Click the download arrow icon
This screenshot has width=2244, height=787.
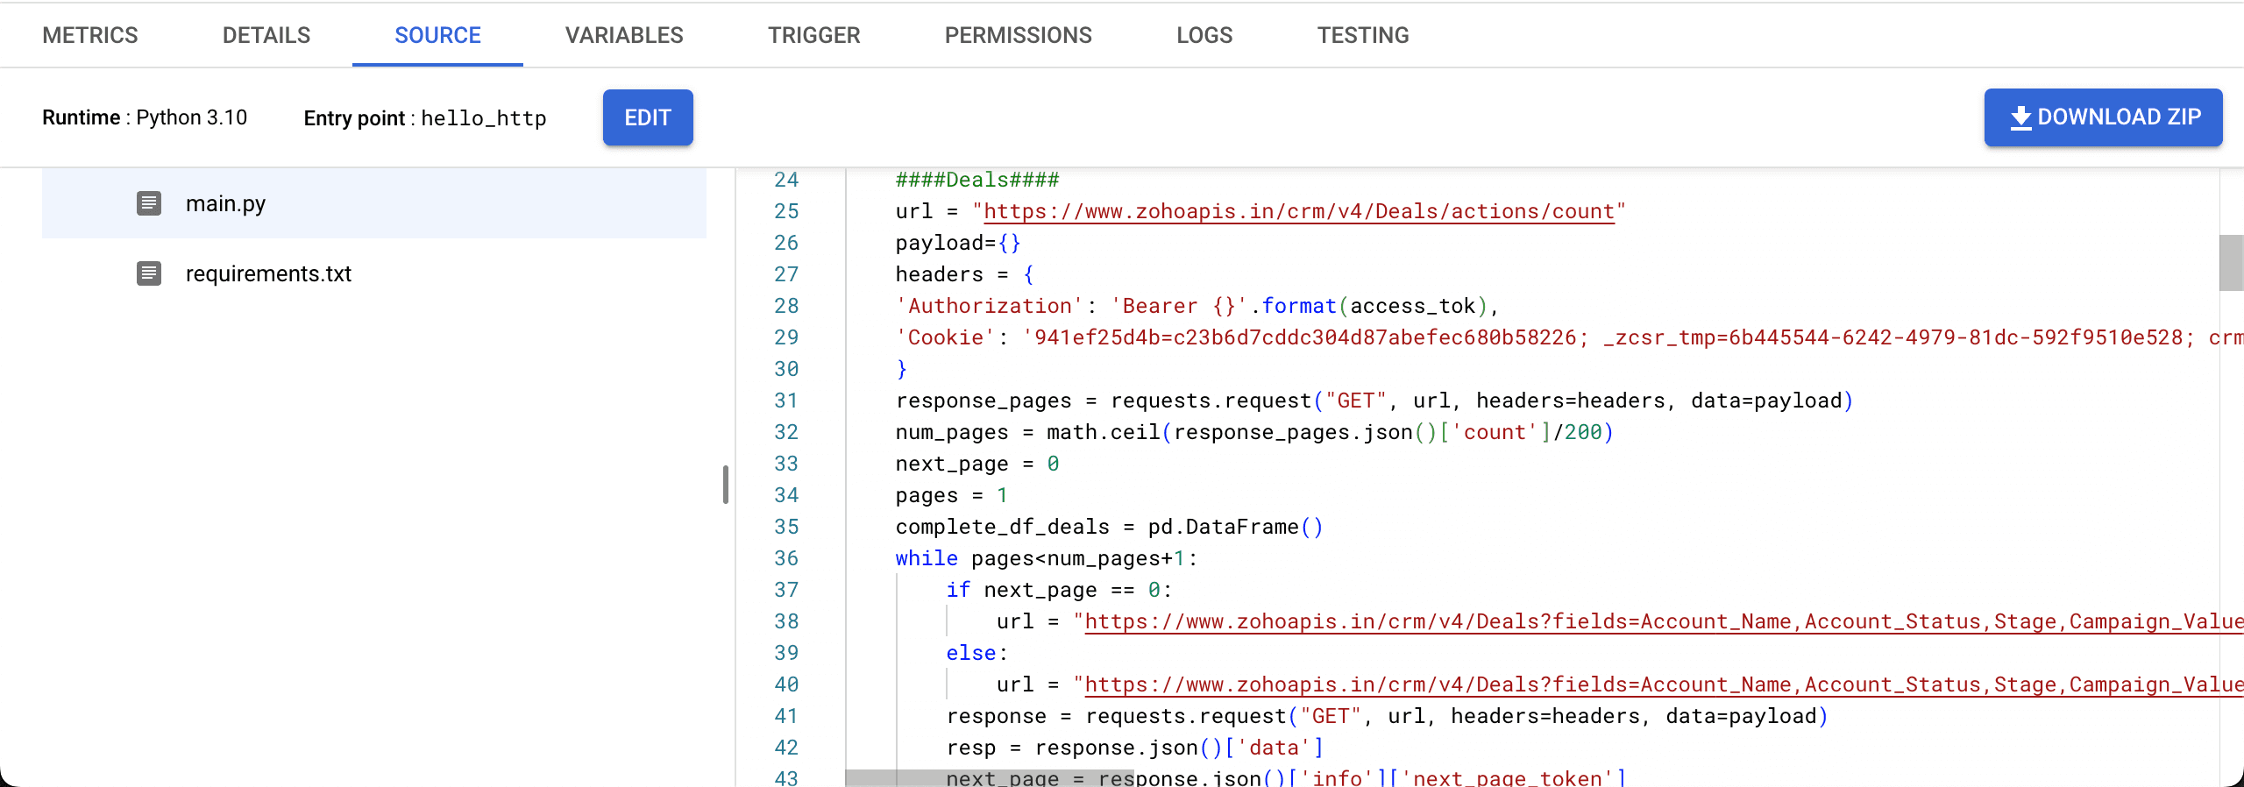coord(2020,117)
